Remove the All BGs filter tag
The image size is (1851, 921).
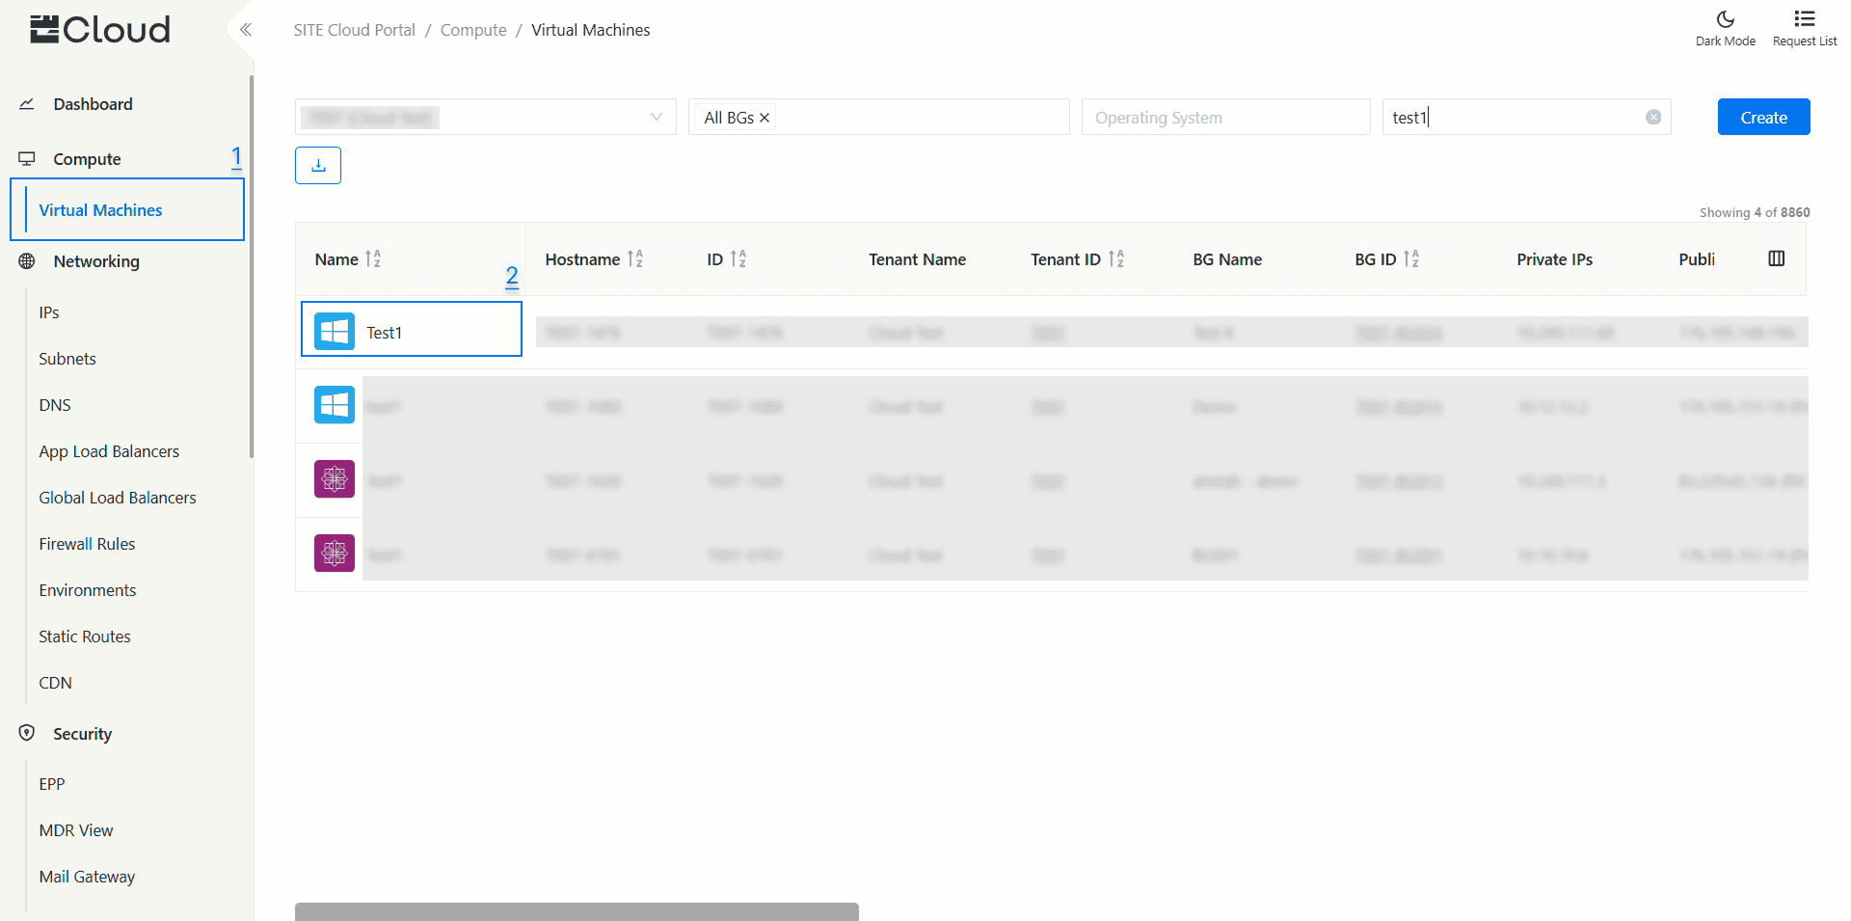point(765,118)
